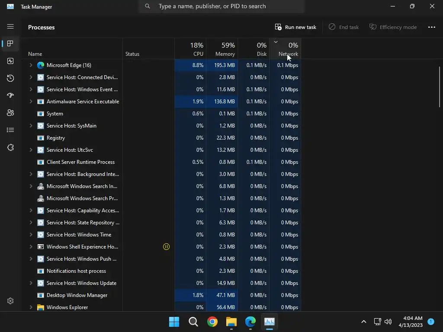This screenshot has height=332, width=443.
Task: Select Service Host: State Repository row
Action: click(x=161, y=223)
